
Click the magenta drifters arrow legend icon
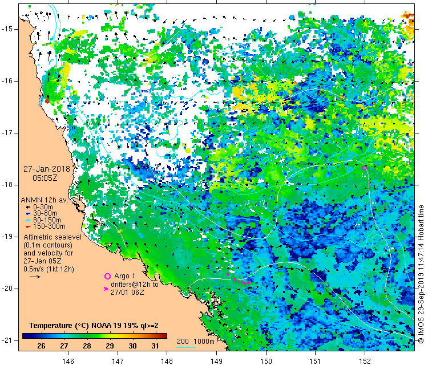pyautogui.click(x=106, y=289)
